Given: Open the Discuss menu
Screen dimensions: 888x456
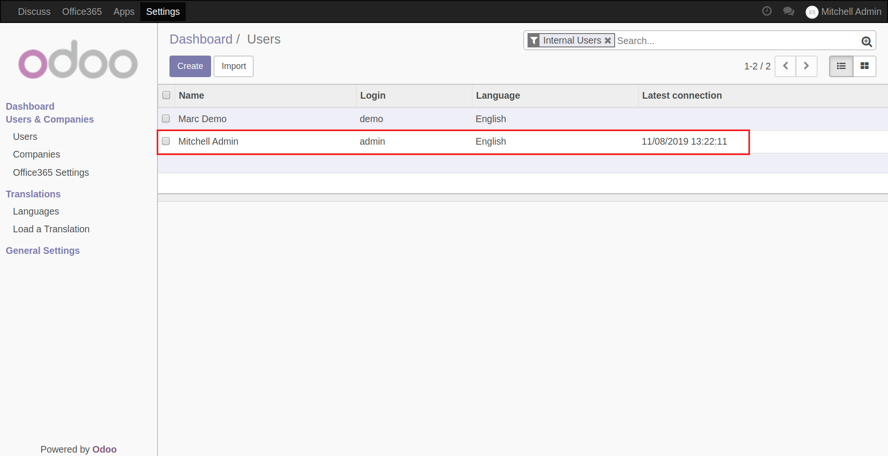Looking at the screenshot, I should point(34,11).
